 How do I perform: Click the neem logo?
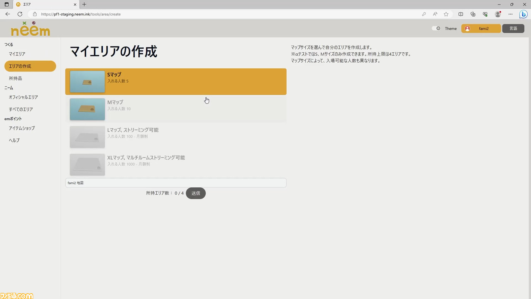[x=30, y=29]
